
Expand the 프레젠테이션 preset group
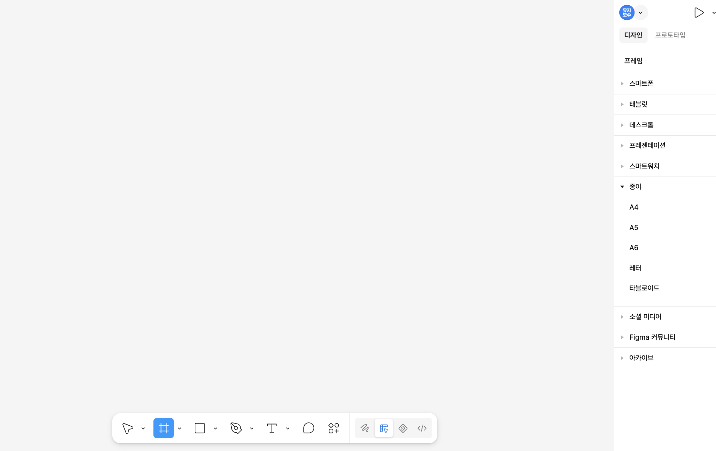click(x=665, y=146)
